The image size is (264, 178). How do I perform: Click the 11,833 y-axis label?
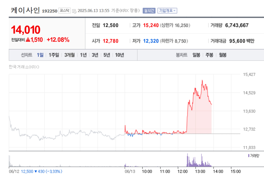click(x=249, y=147)
